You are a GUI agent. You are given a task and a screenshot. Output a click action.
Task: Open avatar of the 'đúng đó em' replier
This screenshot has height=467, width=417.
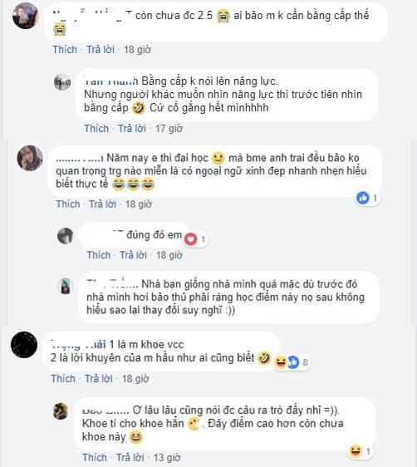pyautogui.click(x=65, y=236)
